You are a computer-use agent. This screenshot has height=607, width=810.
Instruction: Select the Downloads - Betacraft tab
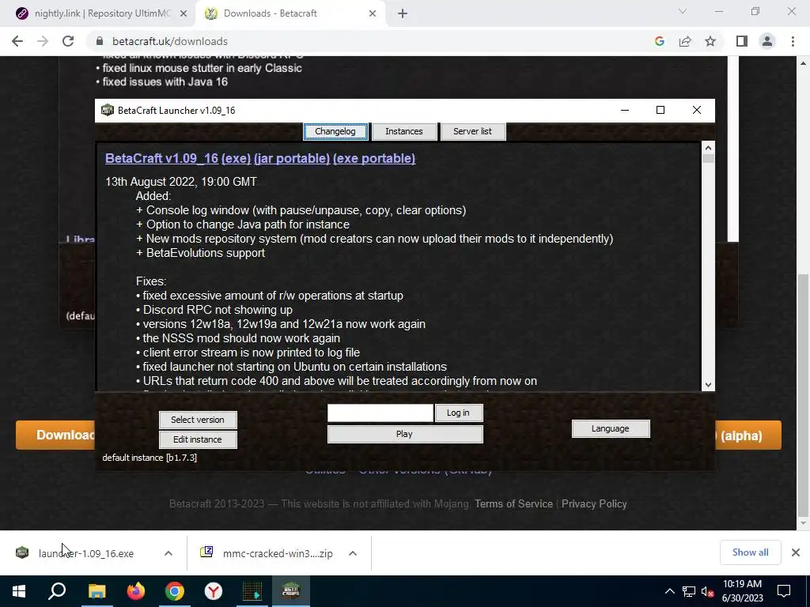click(290, 13)
